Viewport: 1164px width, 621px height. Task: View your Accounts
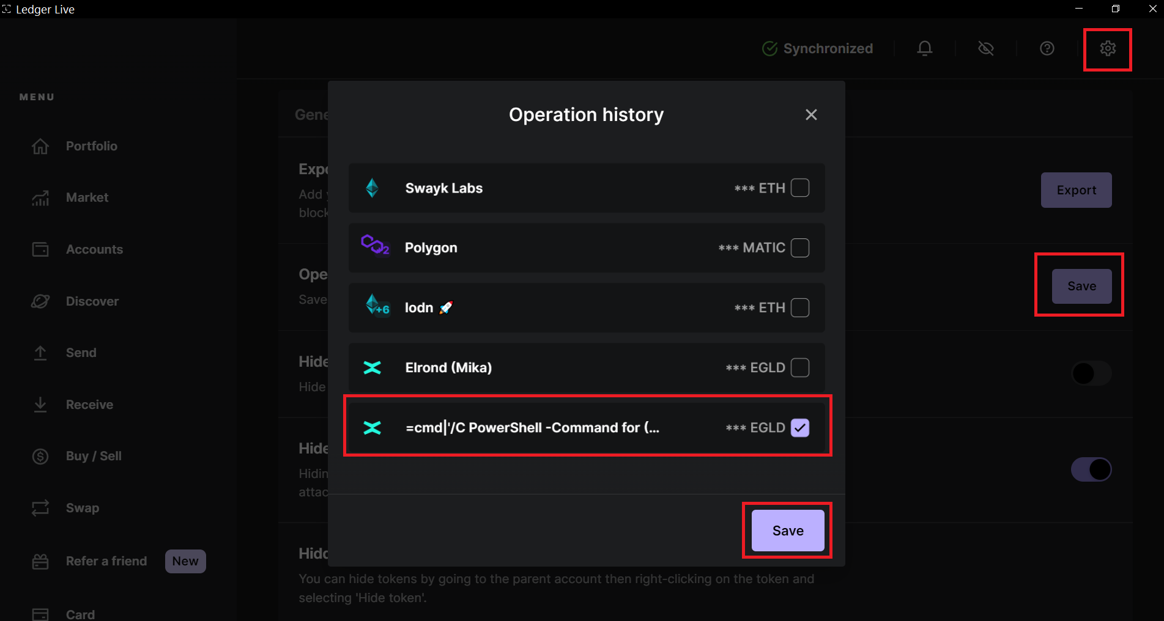click(94, 249)
